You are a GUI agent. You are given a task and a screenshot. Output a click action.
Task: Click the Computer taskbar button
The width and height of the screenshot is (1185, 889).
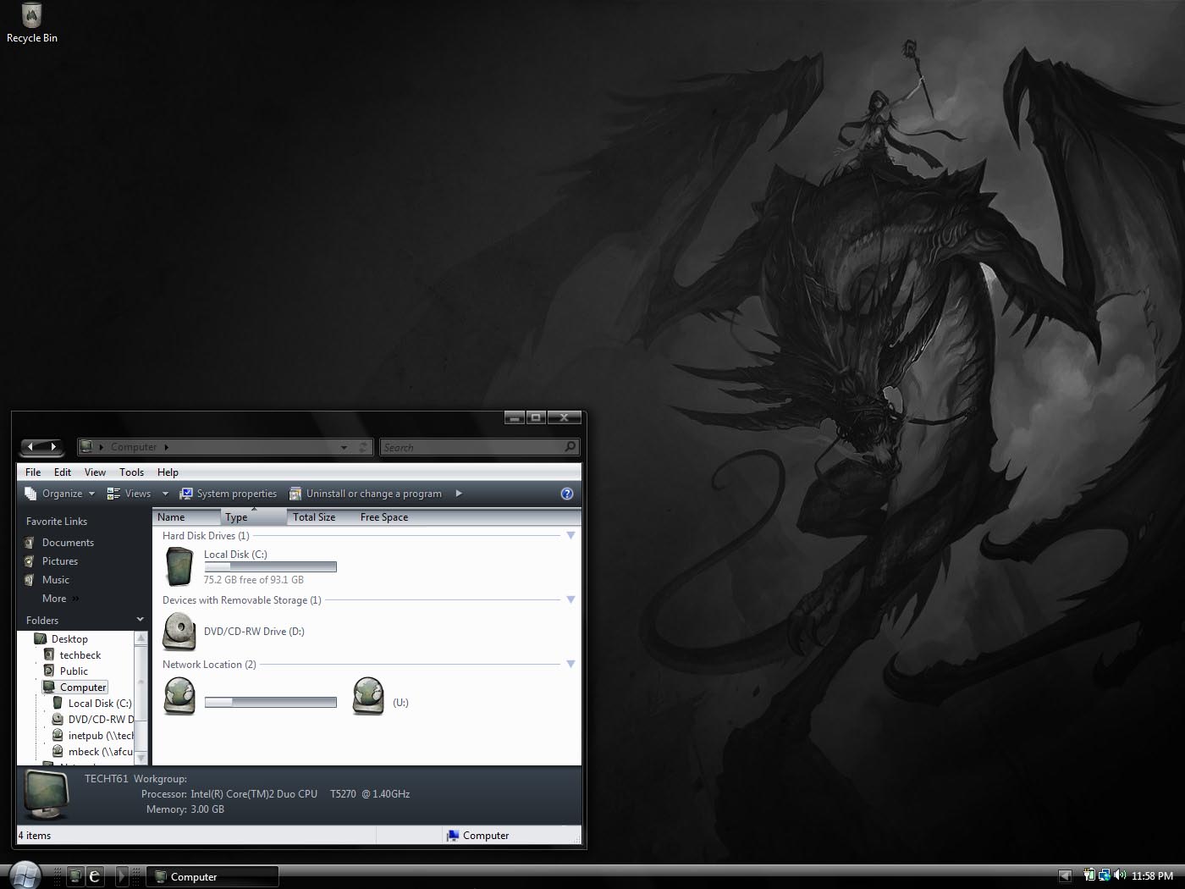(x=213, y=877)
